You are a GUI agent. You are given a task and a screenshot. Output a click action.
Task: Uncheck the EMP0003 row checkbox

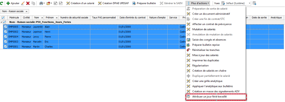pos(6,42)
